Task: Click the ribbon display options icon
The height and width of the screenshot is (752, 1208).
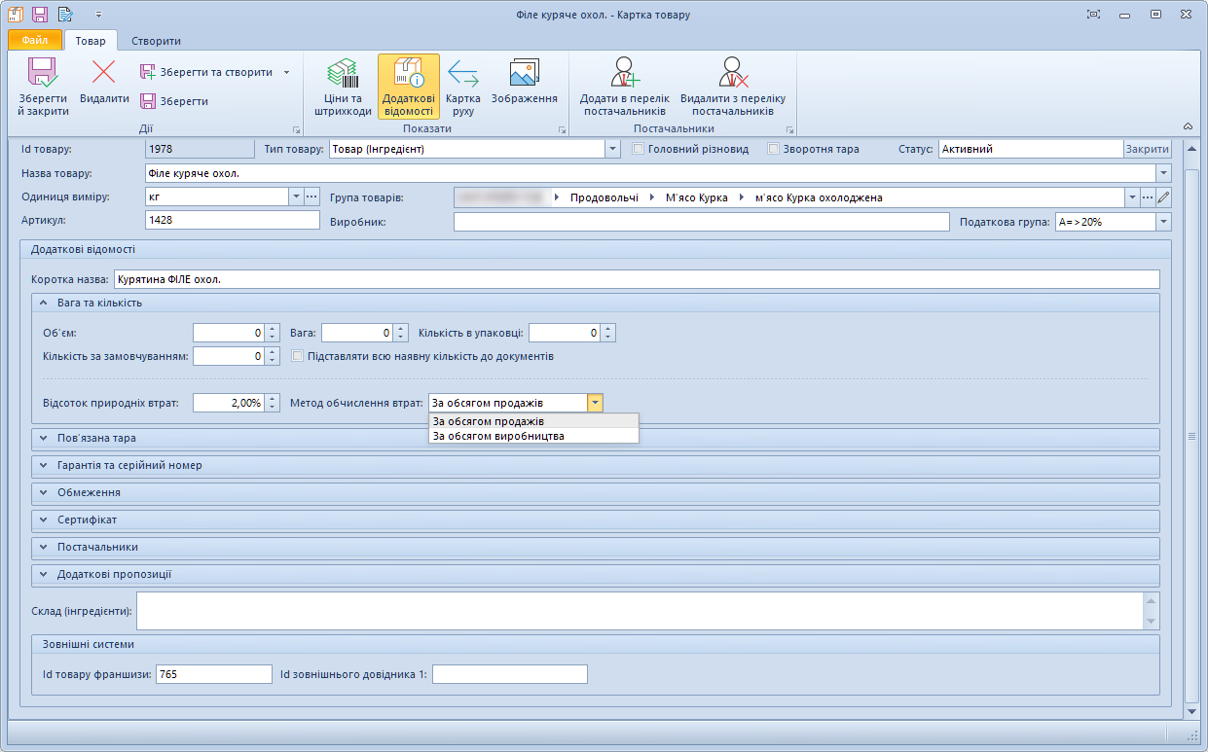Action: coord(1093,15)
